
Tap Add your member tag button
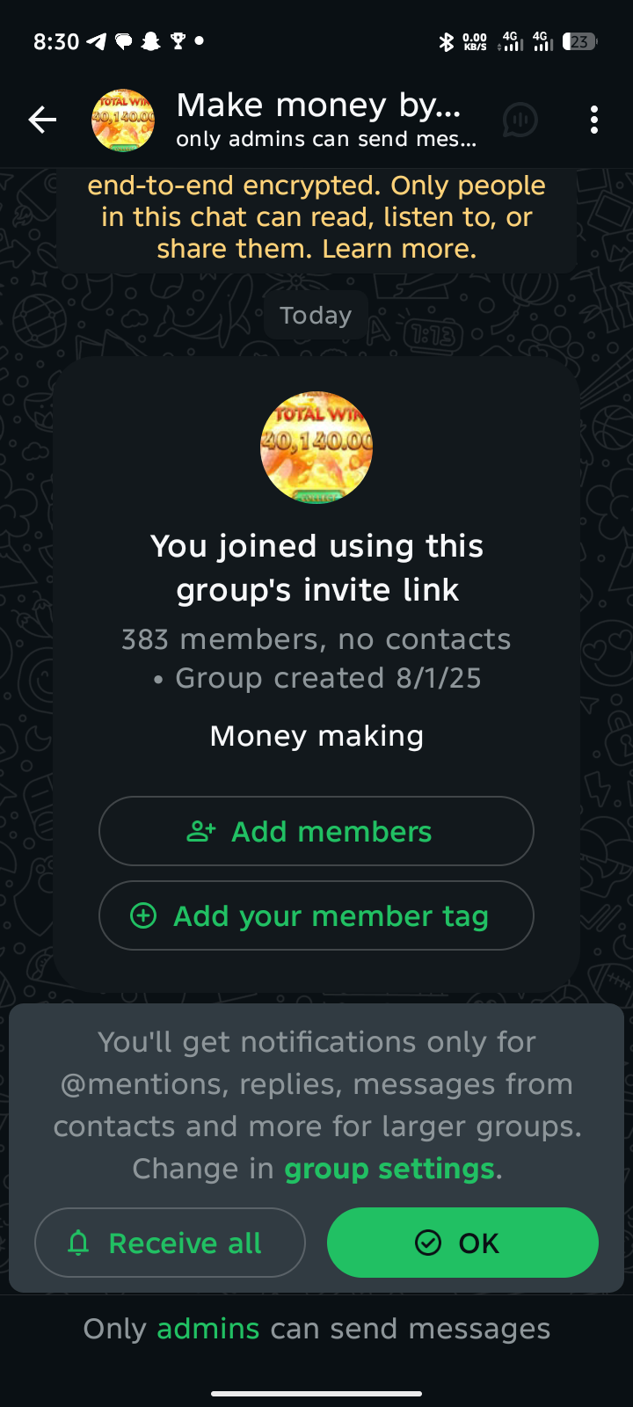tap(316, 915)
